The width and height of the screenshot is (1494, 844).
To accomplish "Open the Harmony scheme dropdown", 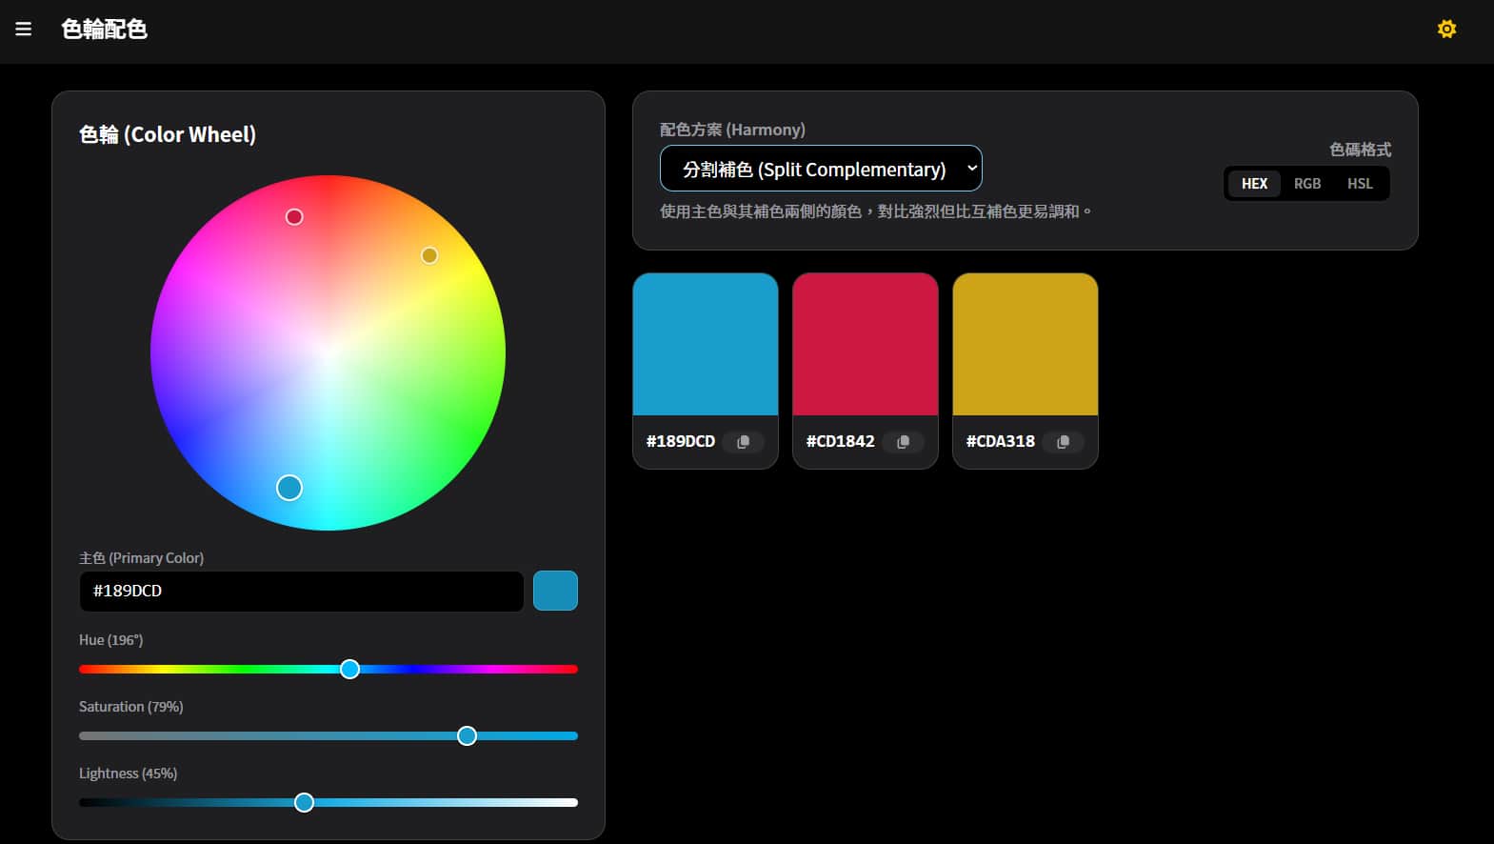I will click(821, 169).
